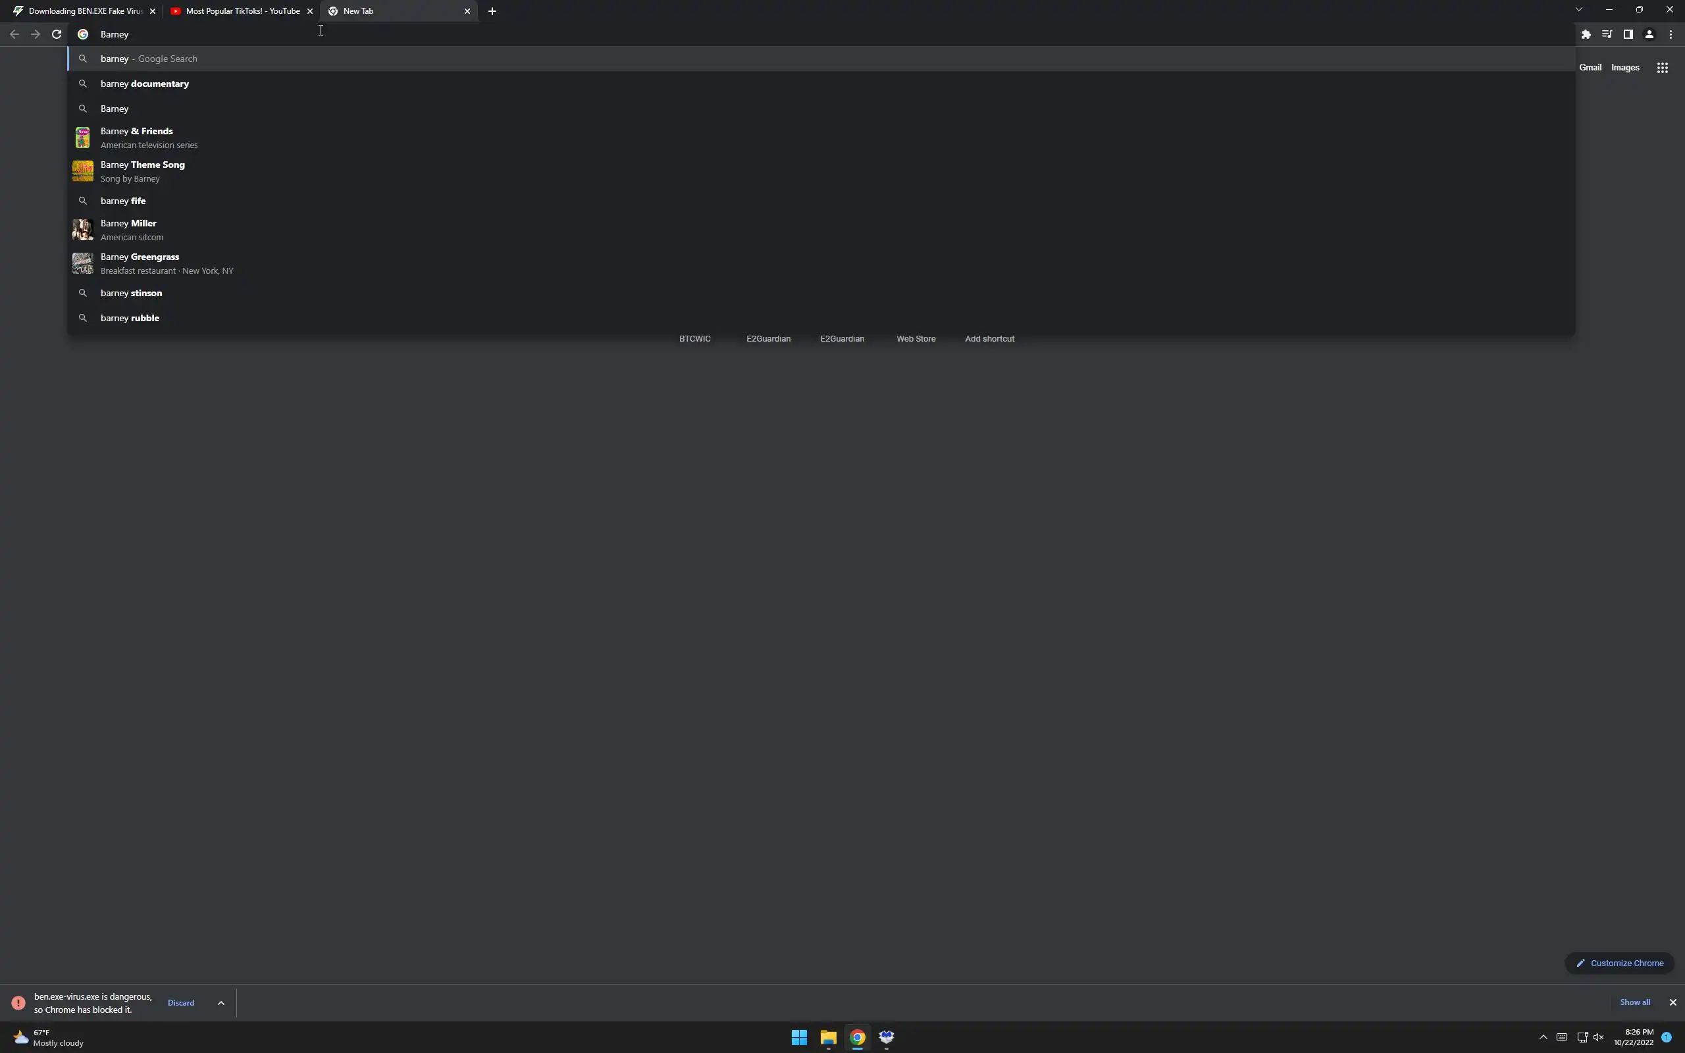
Task: Click Show all downloads link
Action: (x=1634, y=1002)
